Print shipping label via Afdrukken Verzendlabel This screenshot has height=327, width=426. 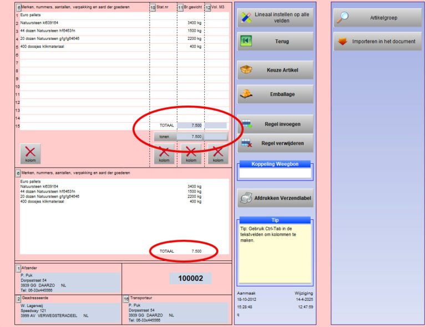click(x=275, y=198)
